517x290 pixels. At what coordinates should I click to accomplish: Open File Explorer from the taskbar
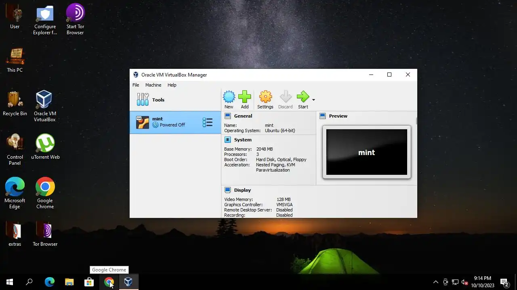(69, 282)
